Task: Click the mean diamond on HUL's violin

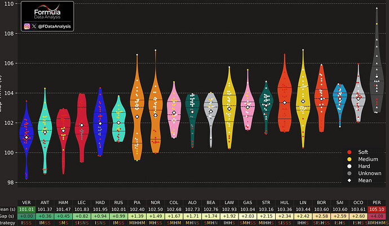Action: (285, 103)
